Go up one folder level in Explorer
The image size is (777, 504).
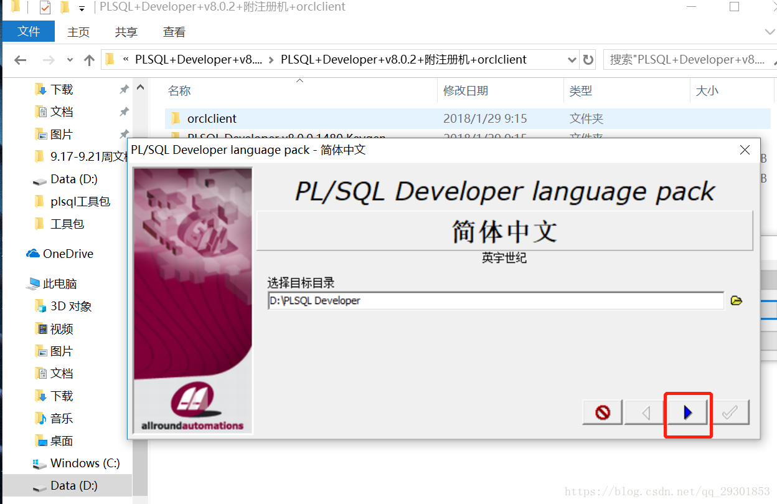(89, 60)
